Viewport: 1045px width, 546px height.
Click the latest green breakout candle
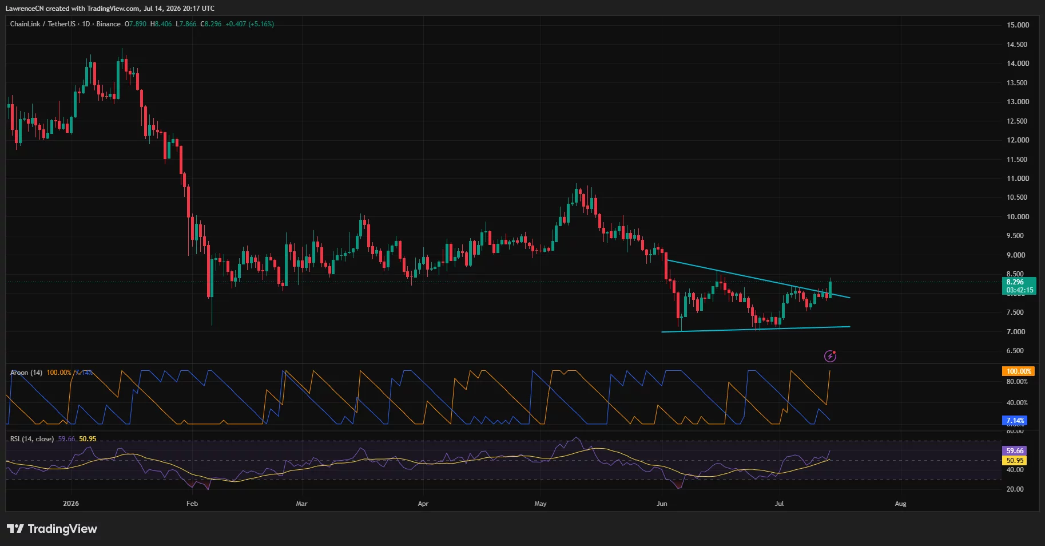pyautogui.click(x=830, y=288)
